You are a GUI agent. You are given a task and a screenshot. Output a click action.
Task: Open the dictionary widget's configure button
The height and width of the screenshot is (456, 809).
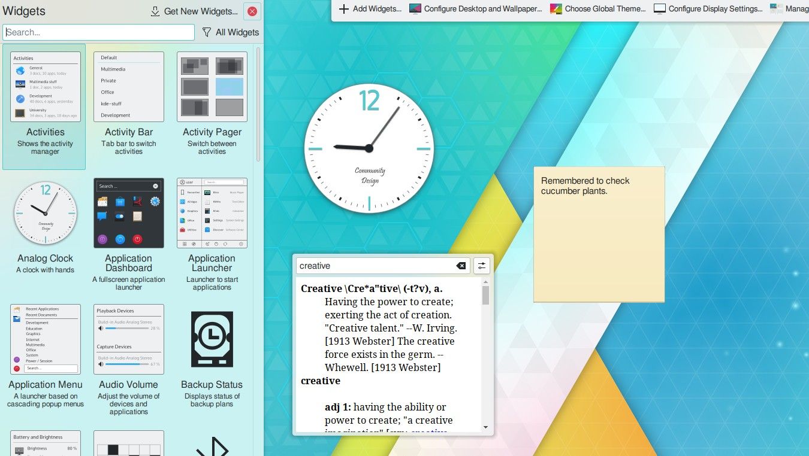(x=482, y=266)
